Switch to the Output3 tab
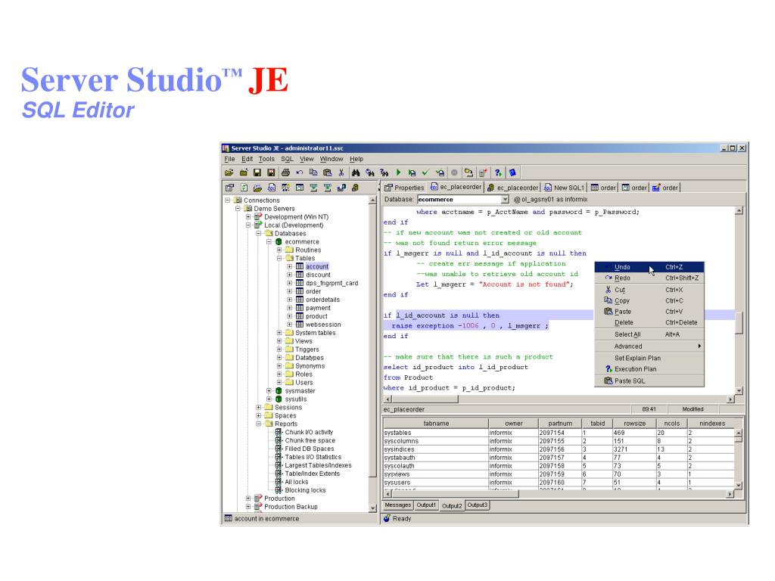775x581 pixels. pyautogui.click(x=477, y=505)
